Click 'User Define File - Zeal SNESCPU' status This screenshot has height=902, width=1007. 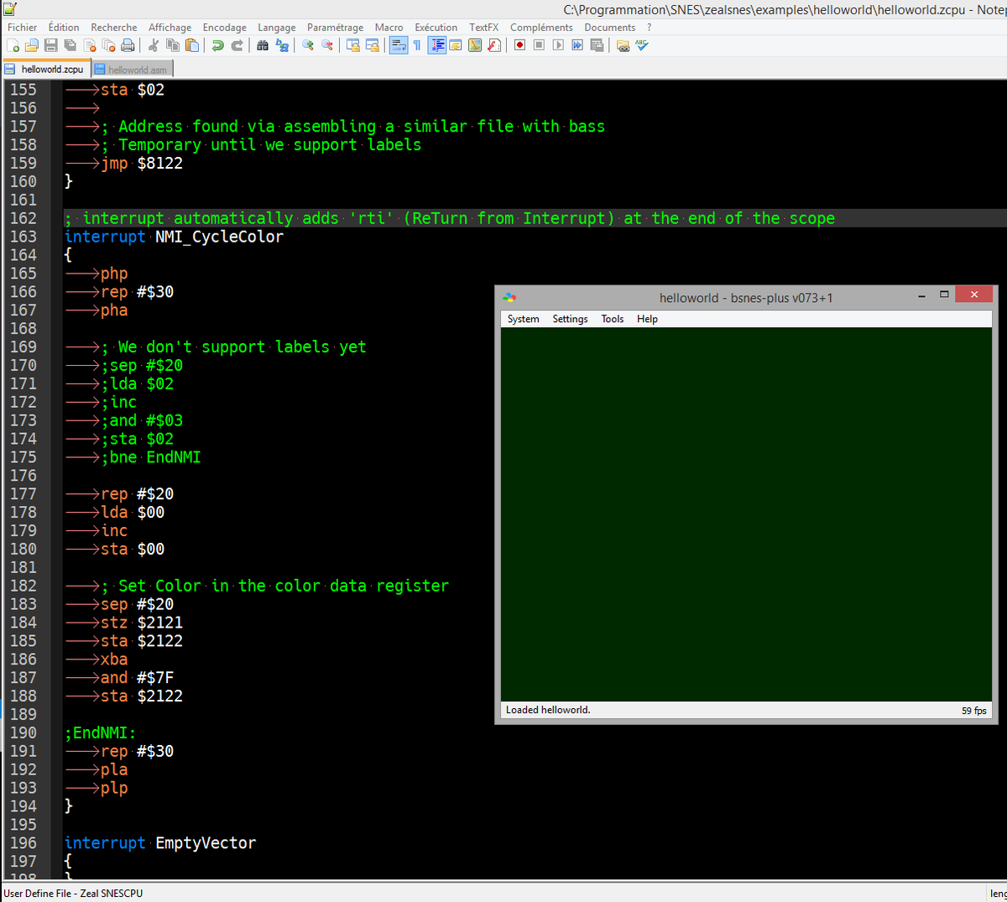click(73, 894)
